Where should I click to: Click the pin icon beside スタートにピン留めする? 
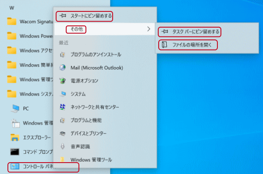coord(63,16)
